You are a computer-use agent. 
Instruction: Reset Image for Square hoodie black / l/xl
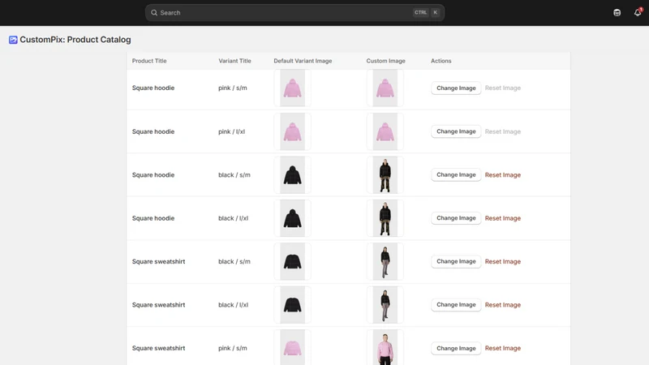[502, 218]
